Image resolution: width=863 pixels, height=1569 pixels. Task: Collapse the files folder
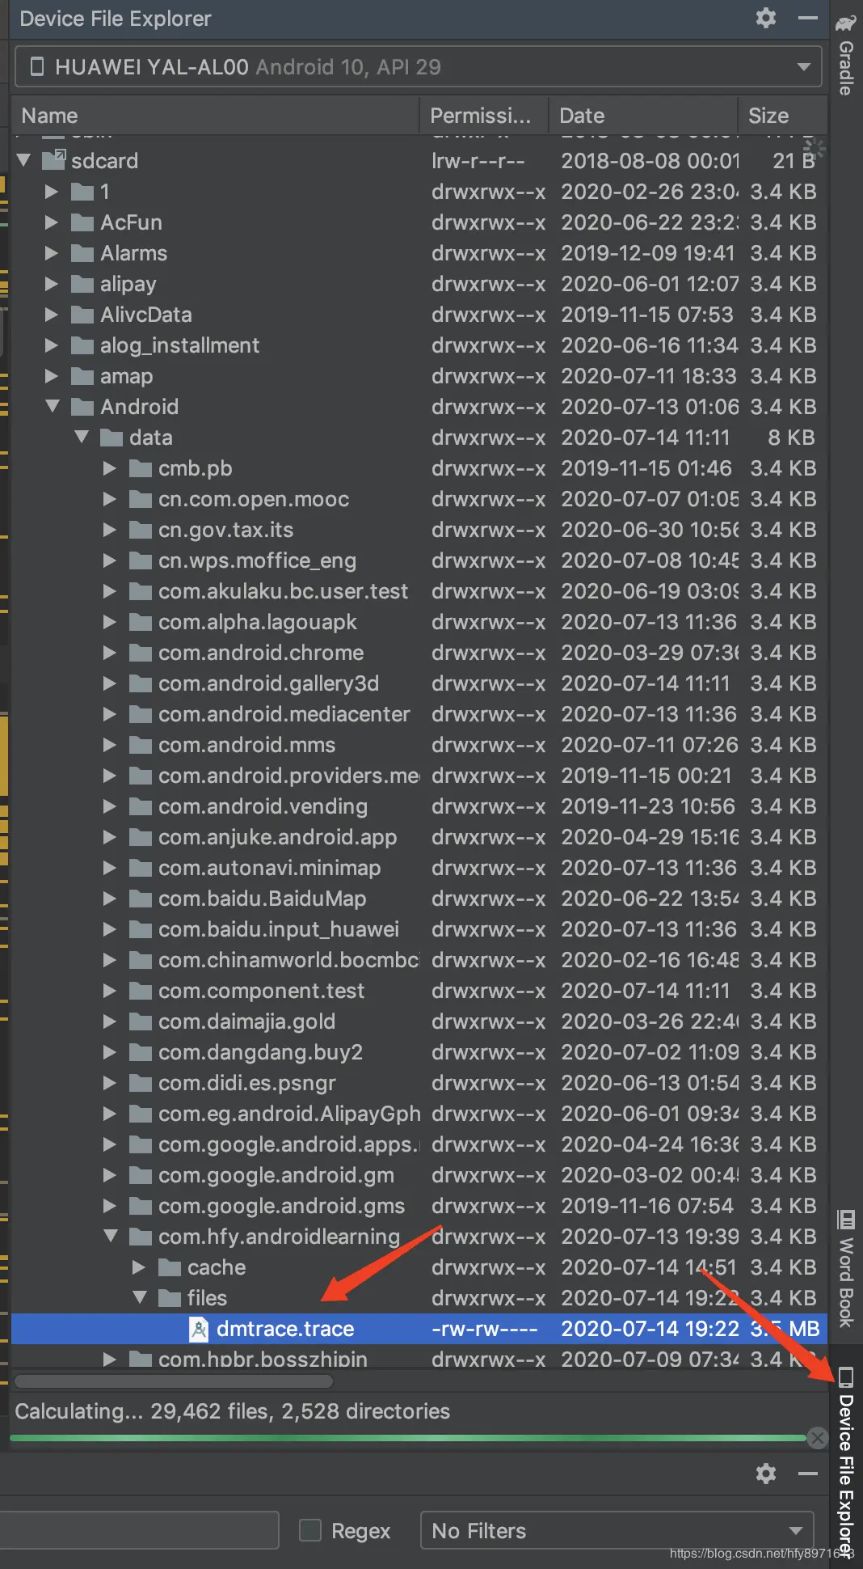click(x=140, y=1298)
